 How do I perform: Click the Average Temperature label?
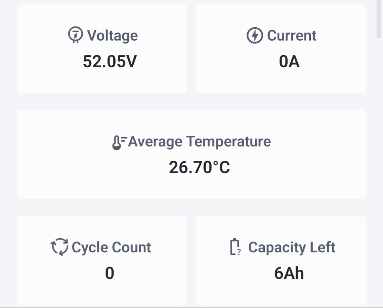[199, 142]
